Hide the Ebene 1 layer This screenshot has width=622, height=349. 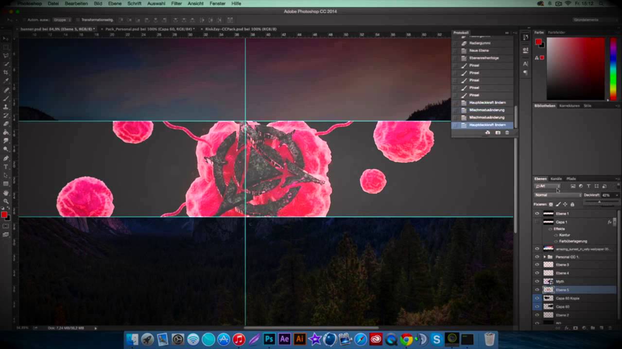(x=537, y=213)
